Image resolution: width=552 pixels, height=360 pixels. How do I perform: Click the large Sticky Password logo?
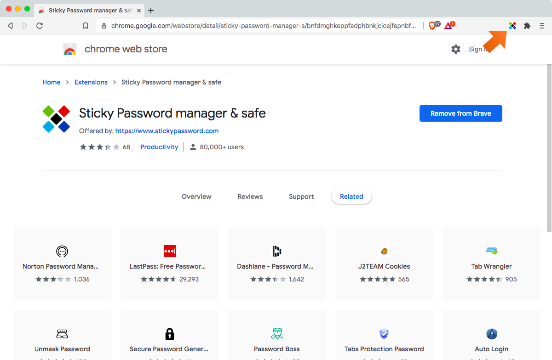tap(56, 119)
